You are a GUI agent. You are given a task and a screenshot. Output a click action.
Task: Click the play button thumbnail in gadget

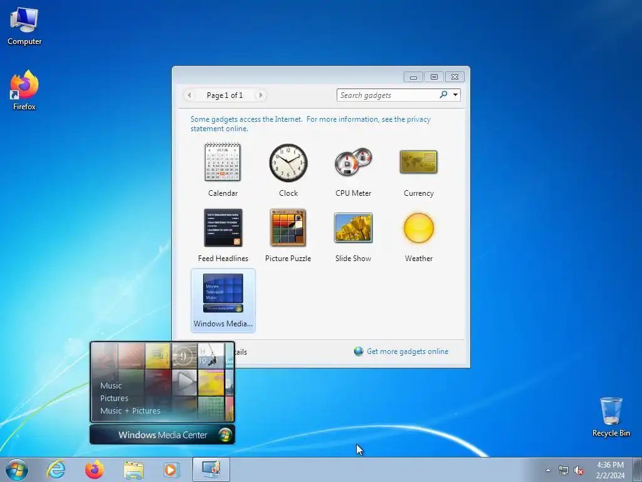point(185,382)
